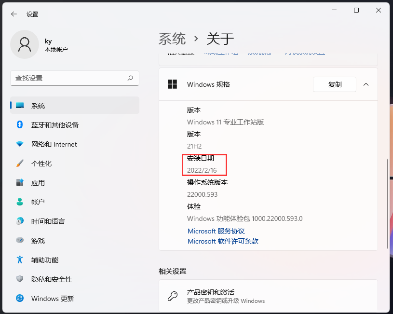Open the Microsoft 服务协议 link
393x314 pixels.
[216, 231]
